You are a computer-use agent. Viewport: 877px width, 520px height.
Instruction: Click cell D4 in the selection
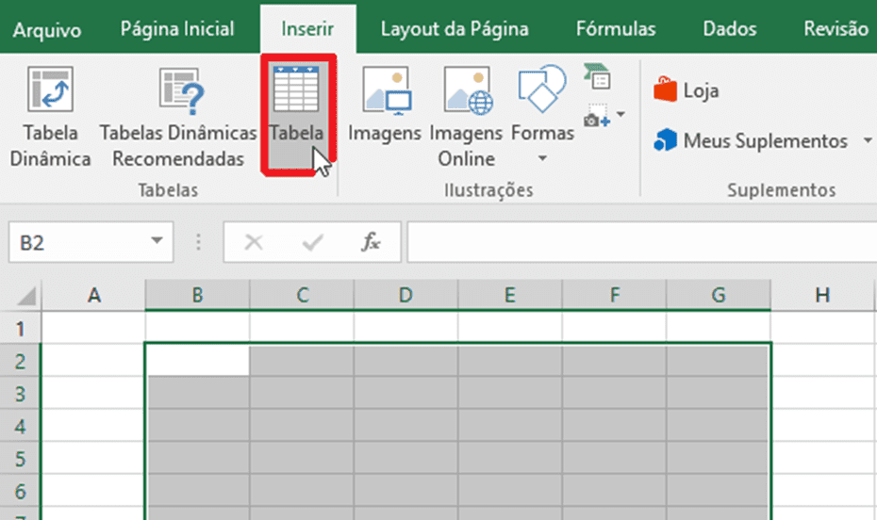tap(406, 425)
